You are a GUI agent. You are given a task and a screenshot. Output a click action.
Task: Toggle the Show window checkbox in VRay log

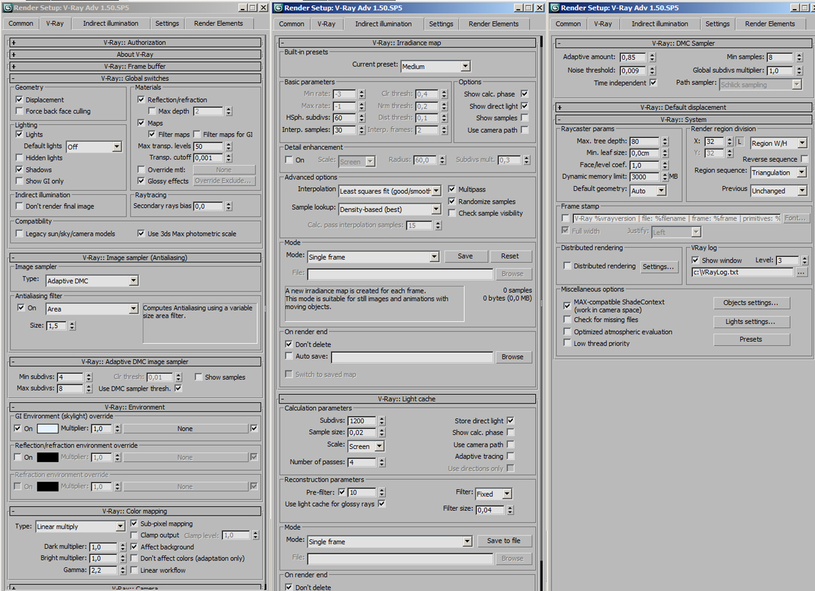(695, 261)
